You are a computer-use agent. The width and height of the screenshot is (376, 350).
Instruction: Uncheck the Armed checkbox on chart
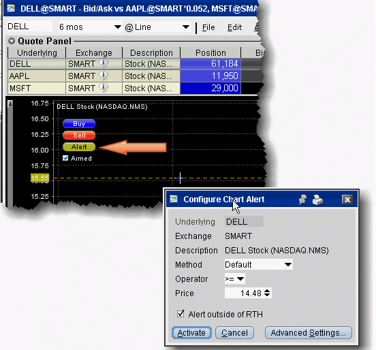tap(65, 158)
